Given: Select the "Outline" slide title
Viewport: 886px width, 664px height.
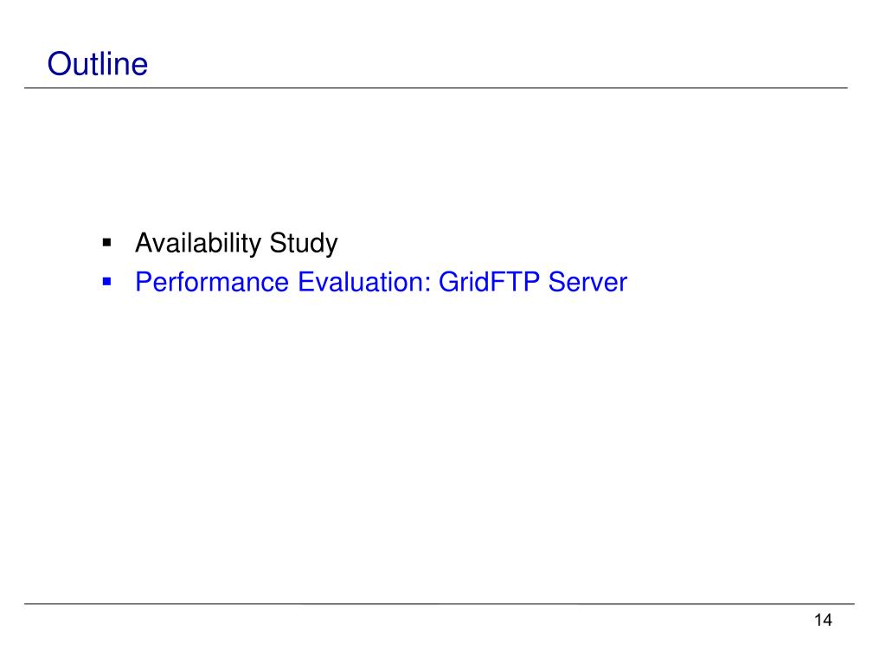Looking at the screenshot, I should pos(98,64).
